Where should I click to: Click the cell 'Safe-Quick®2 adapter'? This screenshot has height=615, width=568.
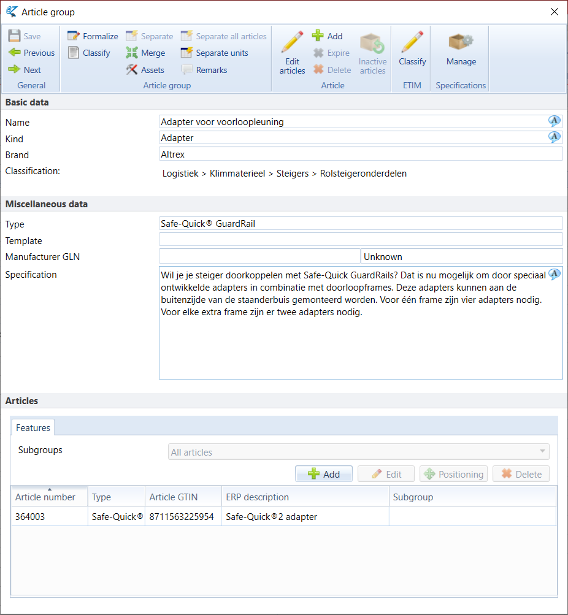(x=305, y=516)
